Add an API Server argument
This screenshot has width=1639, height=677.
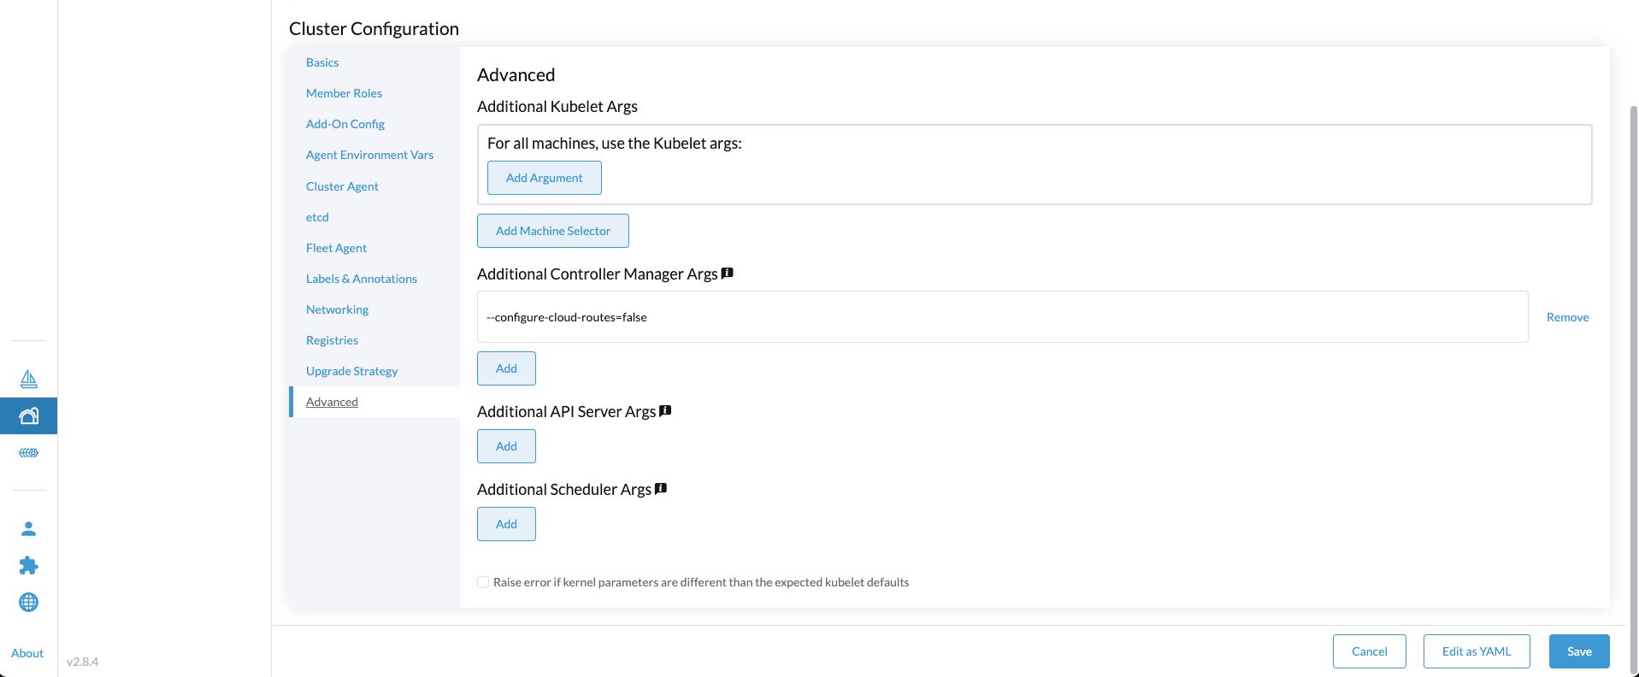[506, 446]
